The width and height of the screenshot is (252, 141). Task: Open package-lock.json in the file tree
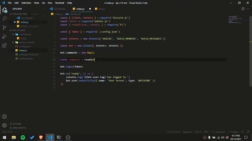point(29,54)
